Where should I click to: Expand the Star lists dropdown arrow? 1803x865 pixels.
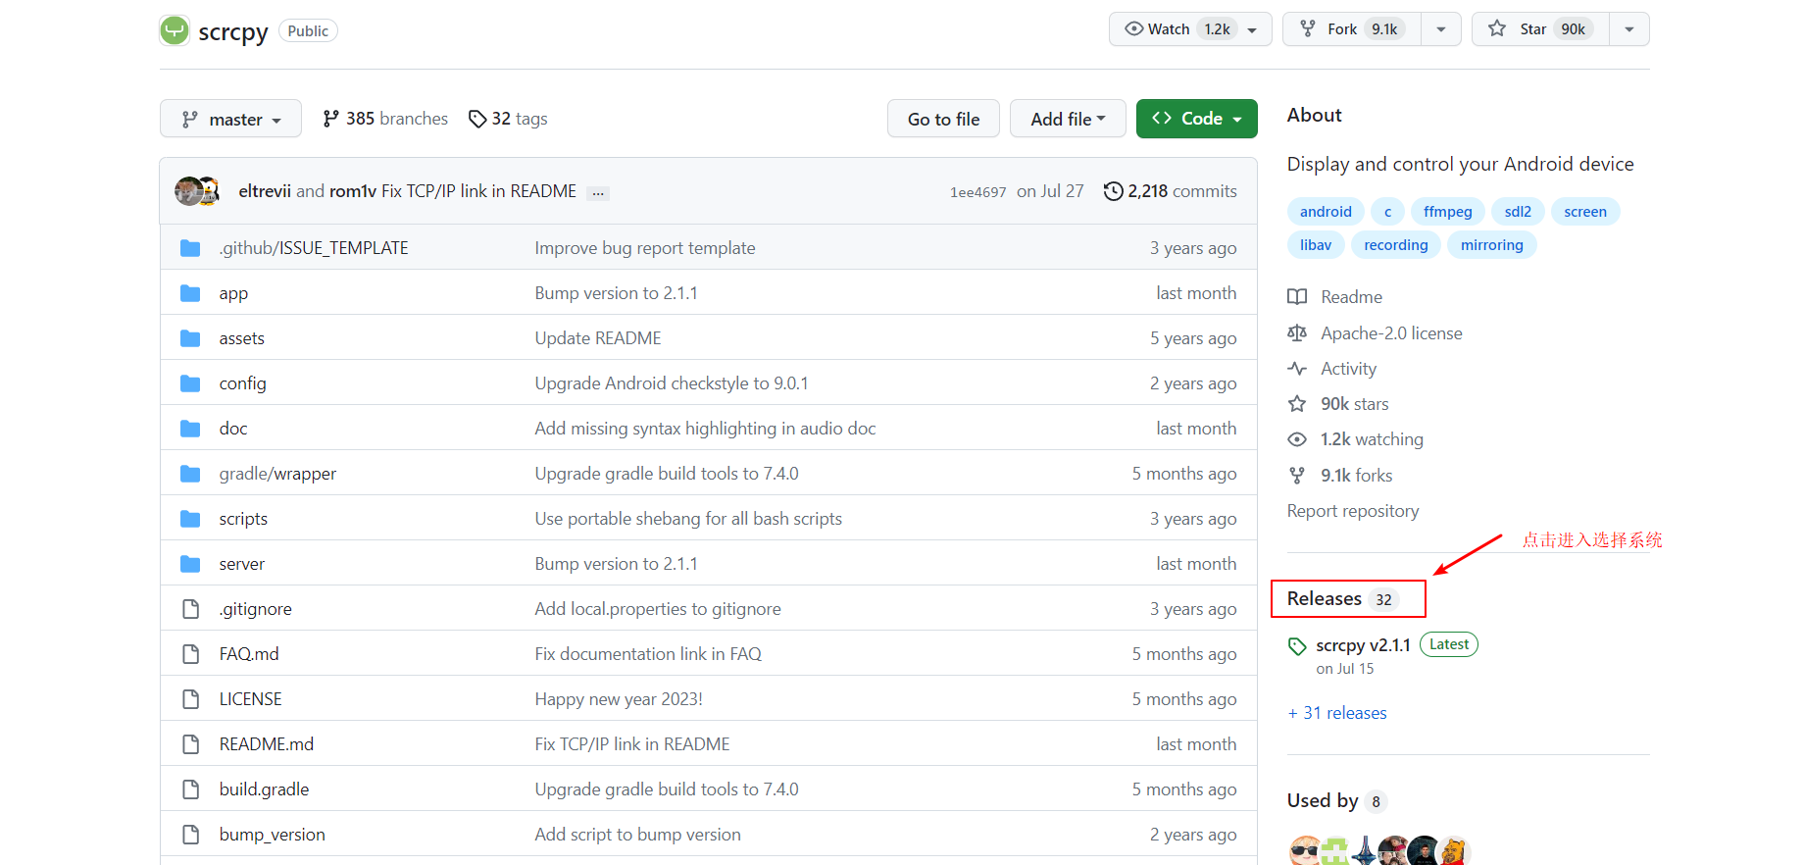click(1629, 29)
